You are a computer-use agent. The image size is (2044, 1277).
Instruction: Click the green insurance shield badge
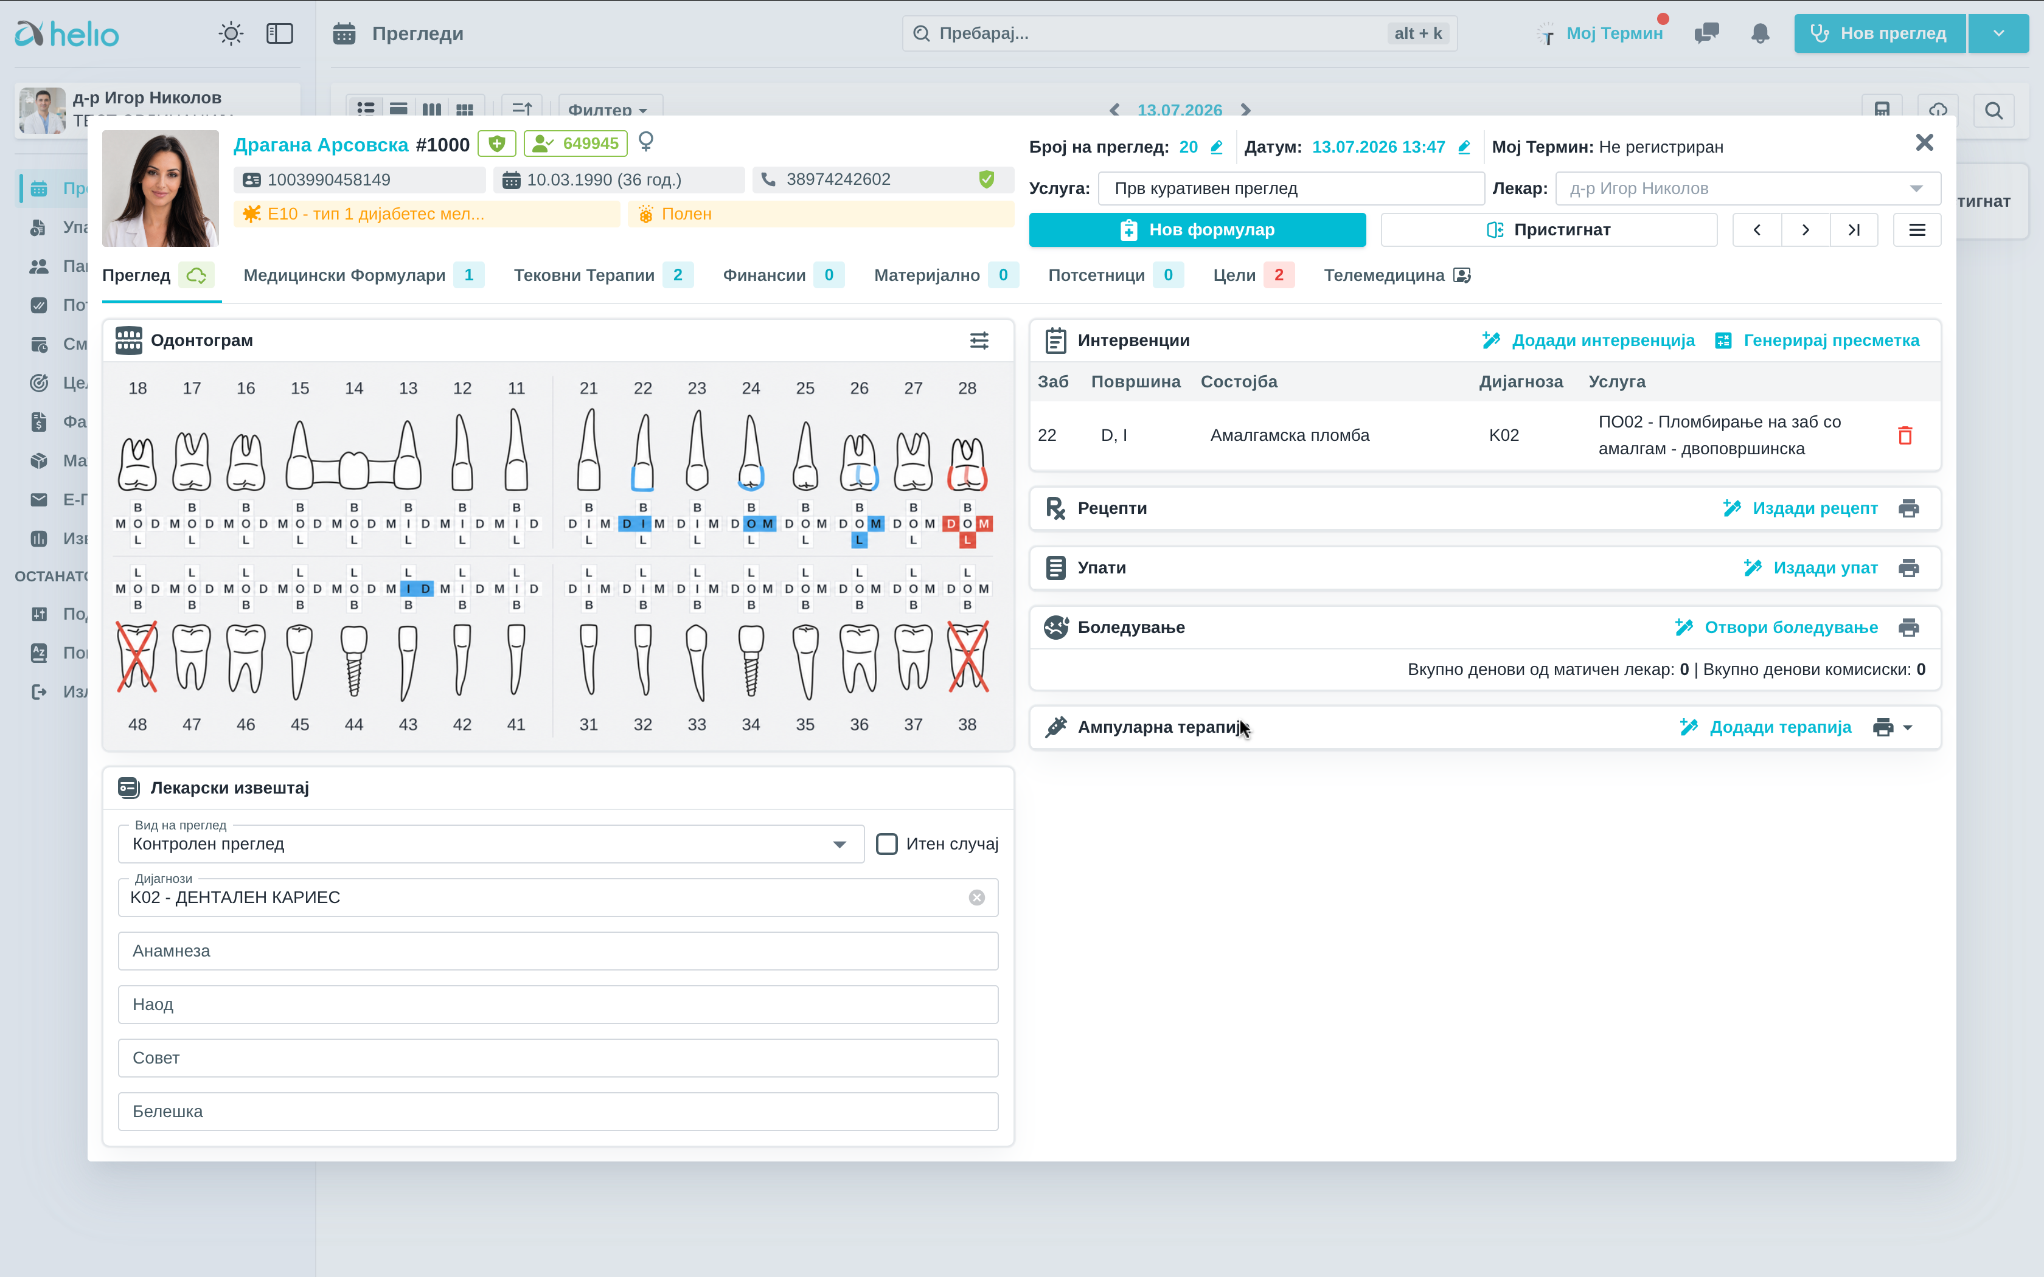click(496, 144)
